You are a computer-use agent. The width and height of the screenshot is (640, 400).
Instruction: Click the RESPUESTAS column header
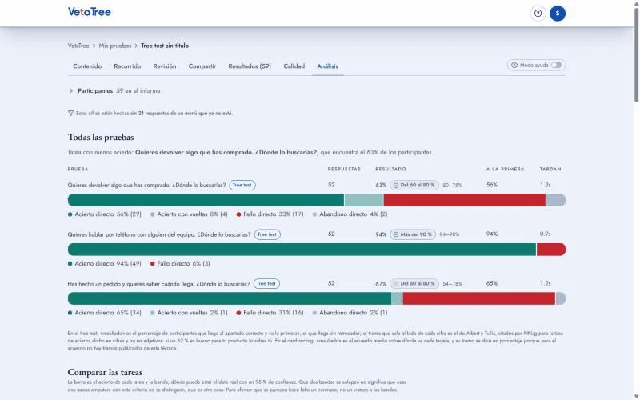pyautogui.click(x=344, y=169)
